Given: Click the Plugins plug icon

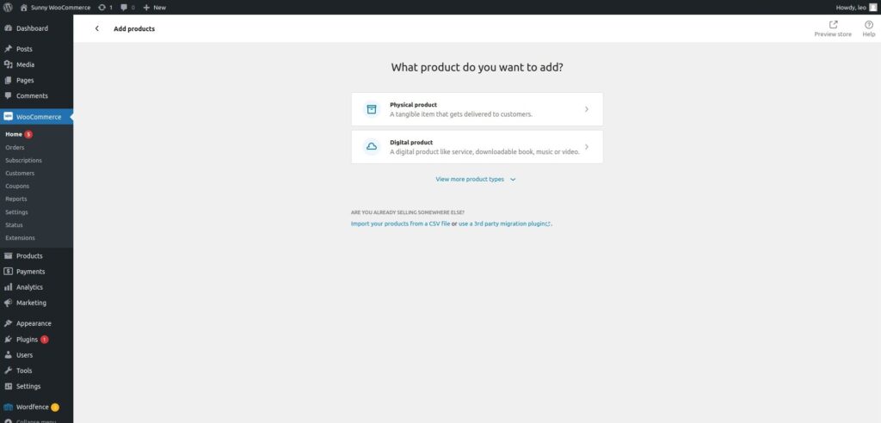Looking at the screenshot, I should click(x=8, y=340).
